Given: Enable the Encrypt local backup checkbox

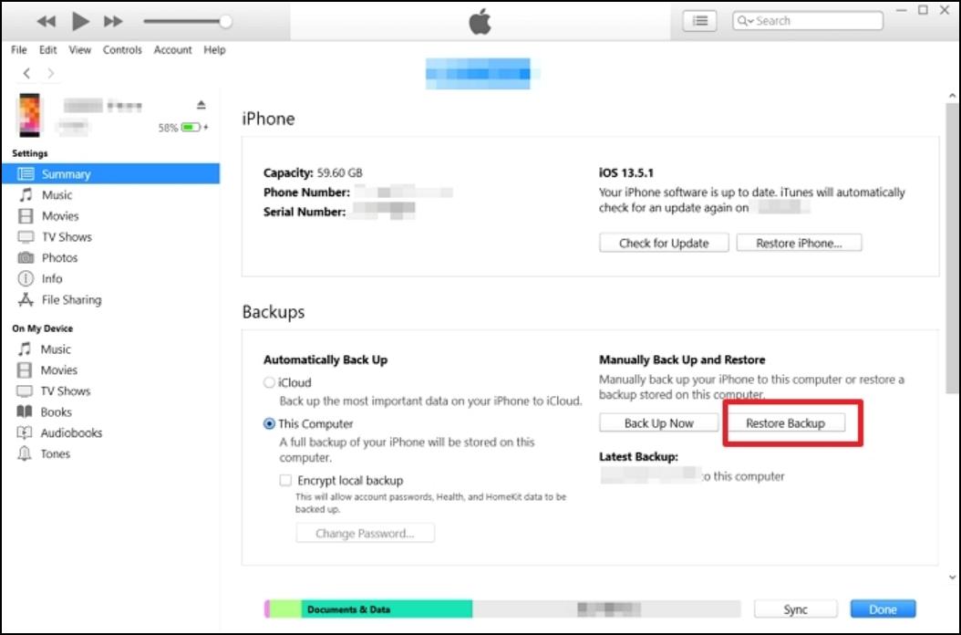Looking at the screenshot, I should (x=286, y=480).
